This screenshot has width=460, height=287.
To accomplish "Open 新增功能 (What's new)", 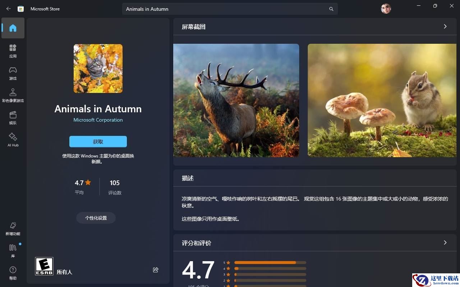I will tap(13, 229).
